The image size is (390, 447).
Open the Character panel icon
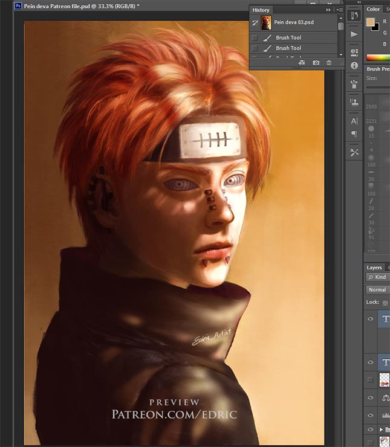(x=354, y=121)
